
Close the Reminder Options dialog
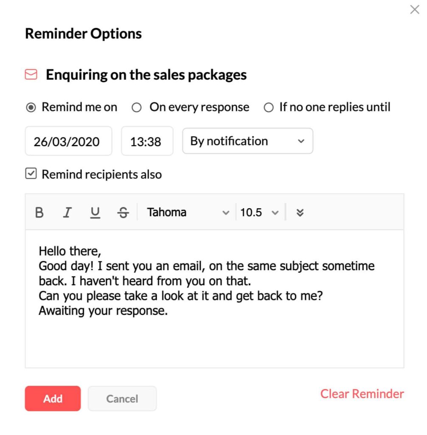(x=415, y=9)
